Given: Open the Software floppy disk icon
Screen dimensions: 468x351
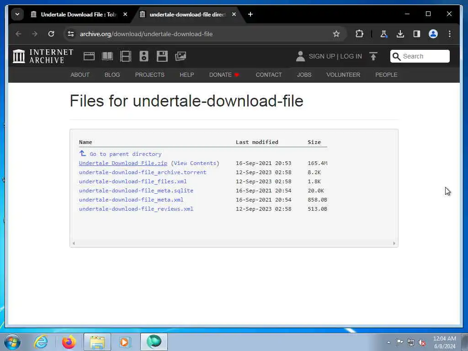Looking at the screenshot, I should (162, 56).
